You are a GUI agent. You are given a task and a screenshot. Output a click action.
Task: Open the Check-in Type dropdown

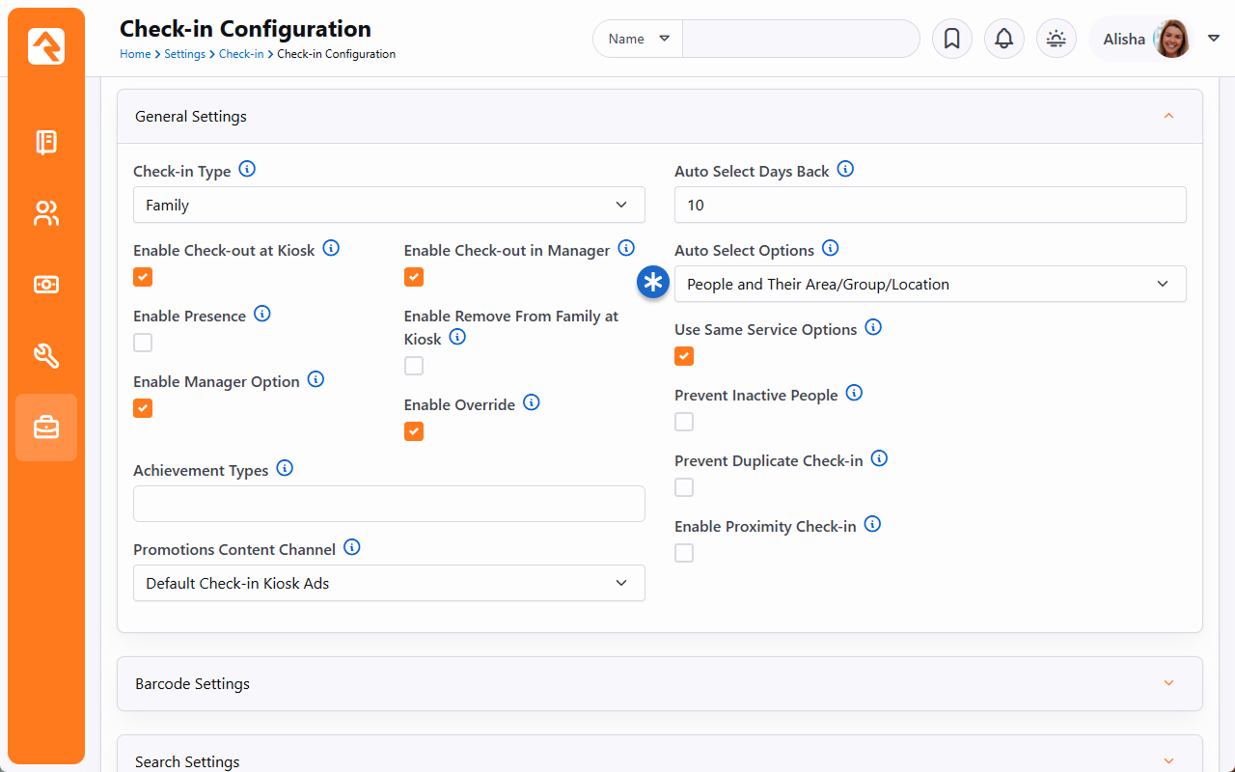pos(389,205)
